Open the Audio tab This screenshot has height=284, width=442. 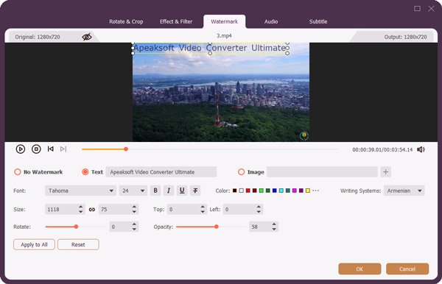[x=271, y=21]
